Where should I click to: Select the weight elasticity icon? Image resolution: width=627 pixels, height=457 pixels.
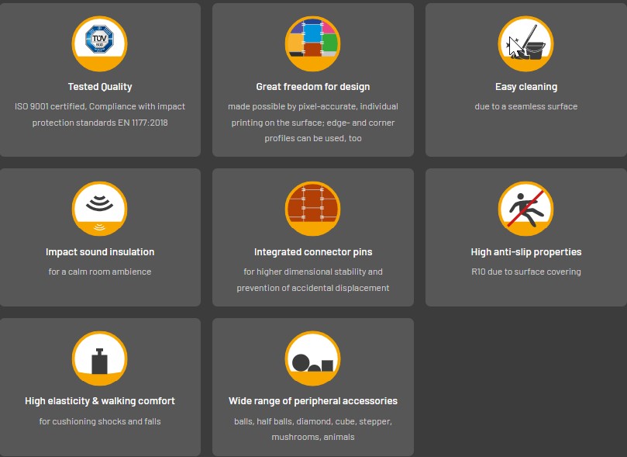coord(99,358)
